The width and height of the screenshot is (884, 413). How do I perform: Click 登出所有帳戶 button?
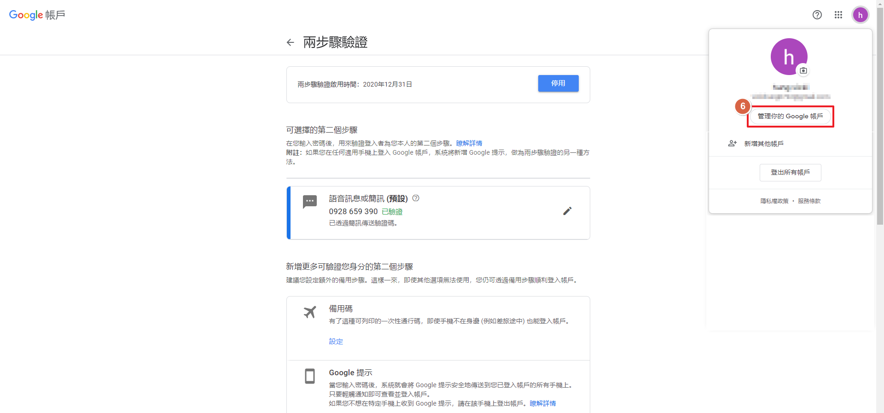790,172
